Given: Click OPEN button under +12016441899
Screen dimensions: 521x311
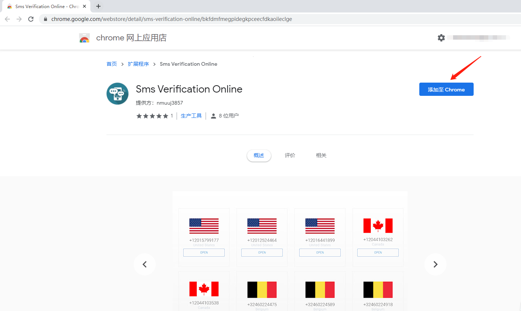Looking at the screenshot, I should [x=320, y=253].
